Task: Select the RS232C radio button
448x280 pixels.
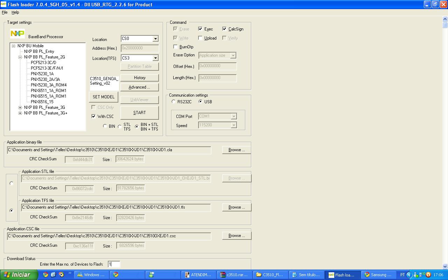Action: 174,101
